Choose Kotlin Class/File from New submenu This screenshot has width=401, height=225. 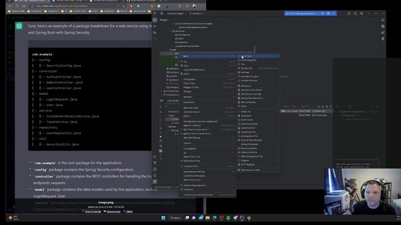click(x=258, y=60)
